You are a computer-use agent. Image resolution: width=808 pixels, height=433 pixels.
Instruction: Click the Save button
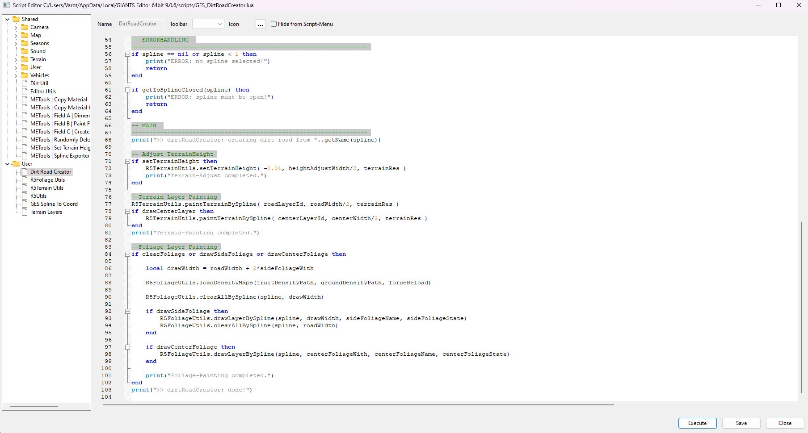pos(741,423)
